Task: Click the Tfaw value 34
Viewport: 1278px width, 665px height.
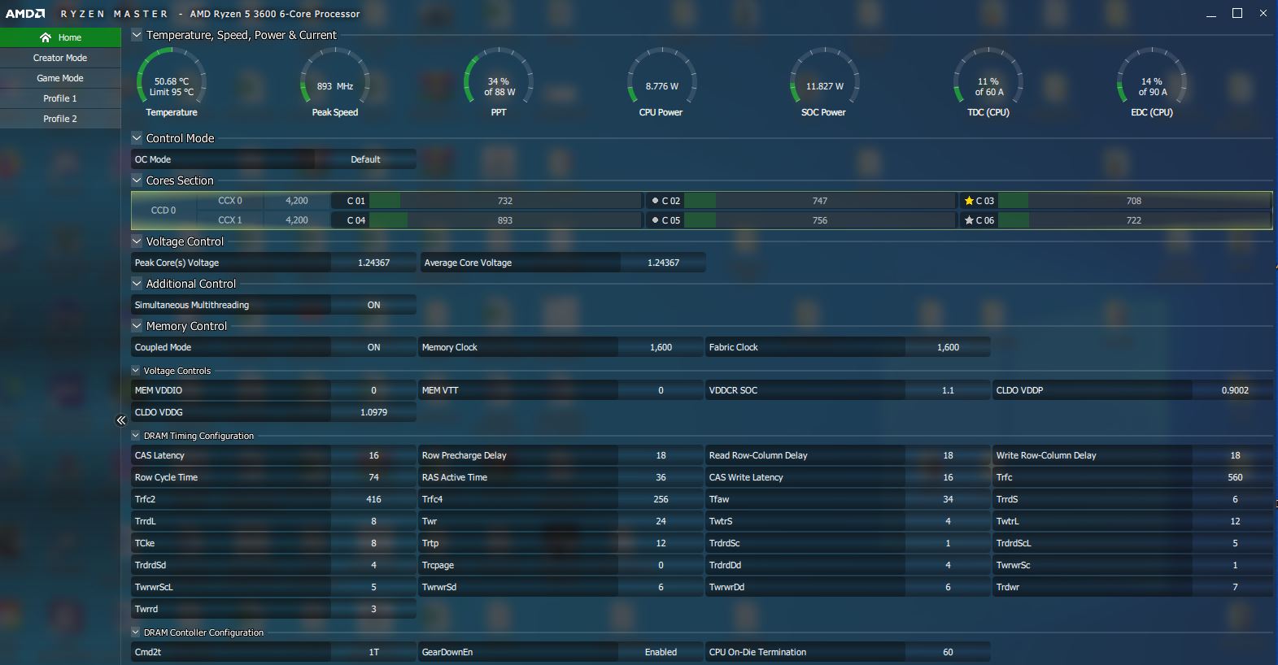Action: 948,499
